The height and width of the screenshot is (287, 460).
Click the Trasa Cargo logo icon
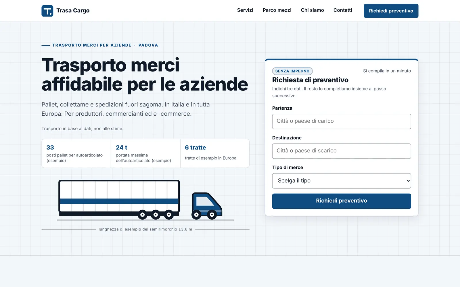pos(47,11)
